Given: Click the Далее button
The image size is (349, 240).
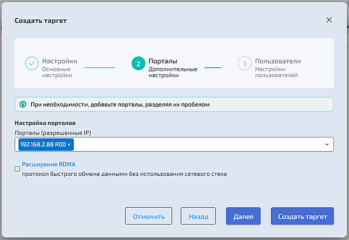Looking at the screenshot, I should pos(243,216).
